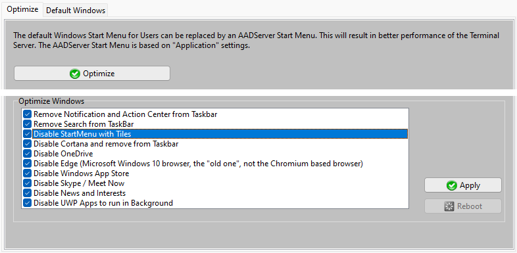Switch to the Default Windows tab
Screen dimensions: 517x253
[76, 11]
